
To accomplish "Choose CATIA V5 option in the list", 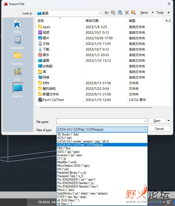I will [x=102, y=145].
